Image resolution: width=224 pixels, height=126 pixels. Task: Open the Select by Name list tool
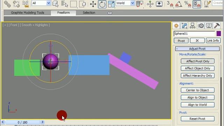point(64,4)
